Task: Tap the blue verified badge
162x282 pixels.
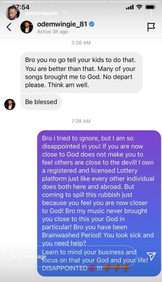Action: (x=92, y=25)
